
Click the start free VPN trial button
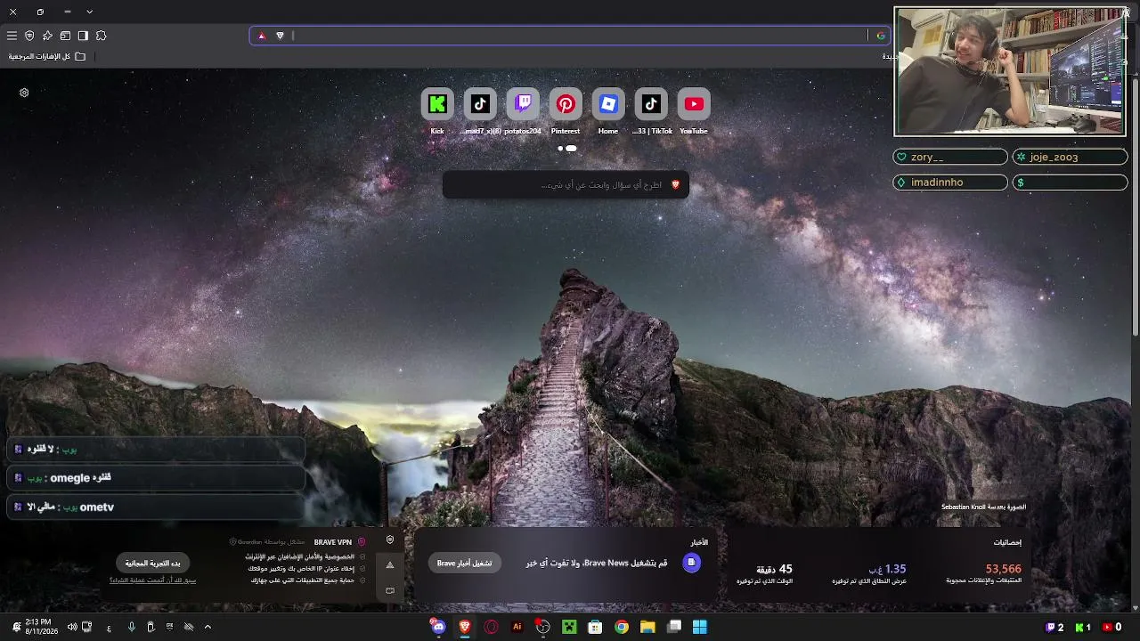click(152, 563)
